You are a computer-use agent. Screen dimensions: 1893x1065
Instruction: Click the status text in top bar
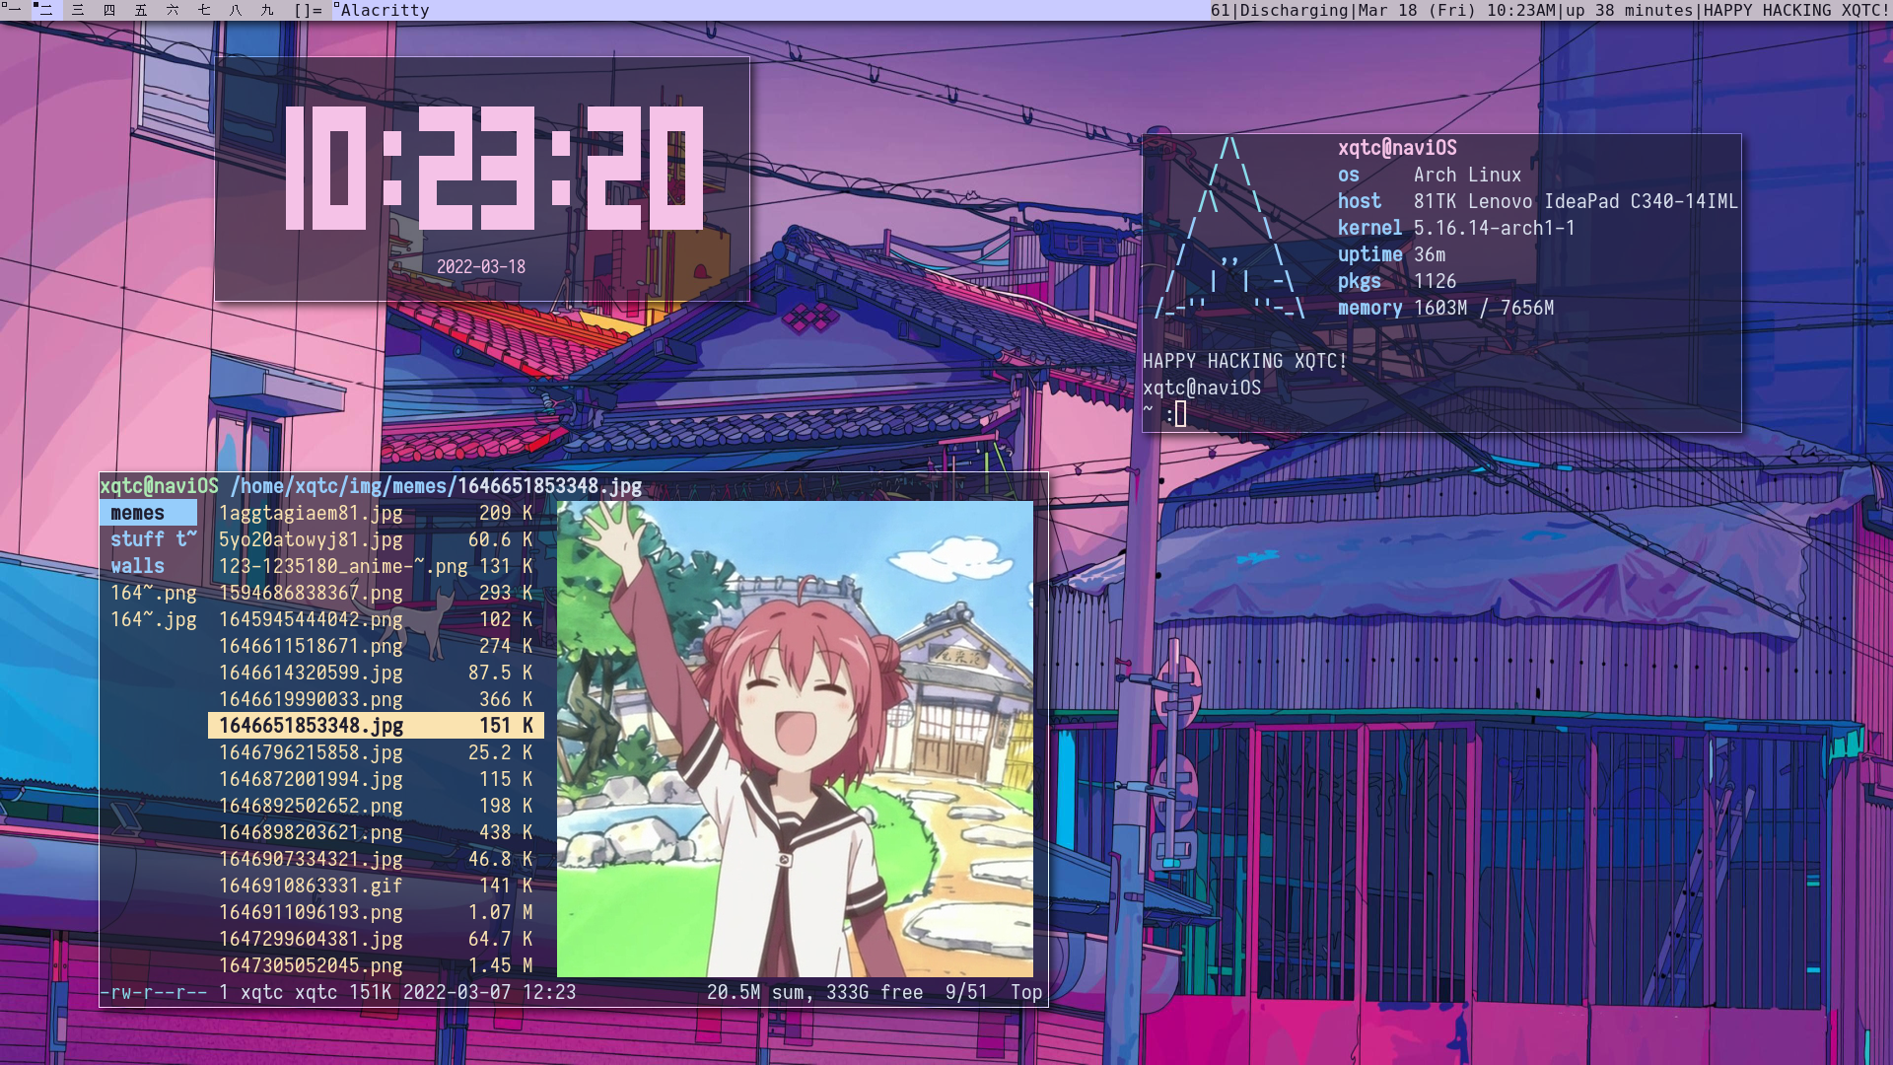1550,10
